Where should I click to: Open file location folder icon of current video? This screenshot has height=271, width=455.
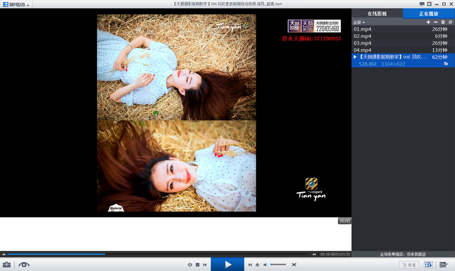coord(446,64)
